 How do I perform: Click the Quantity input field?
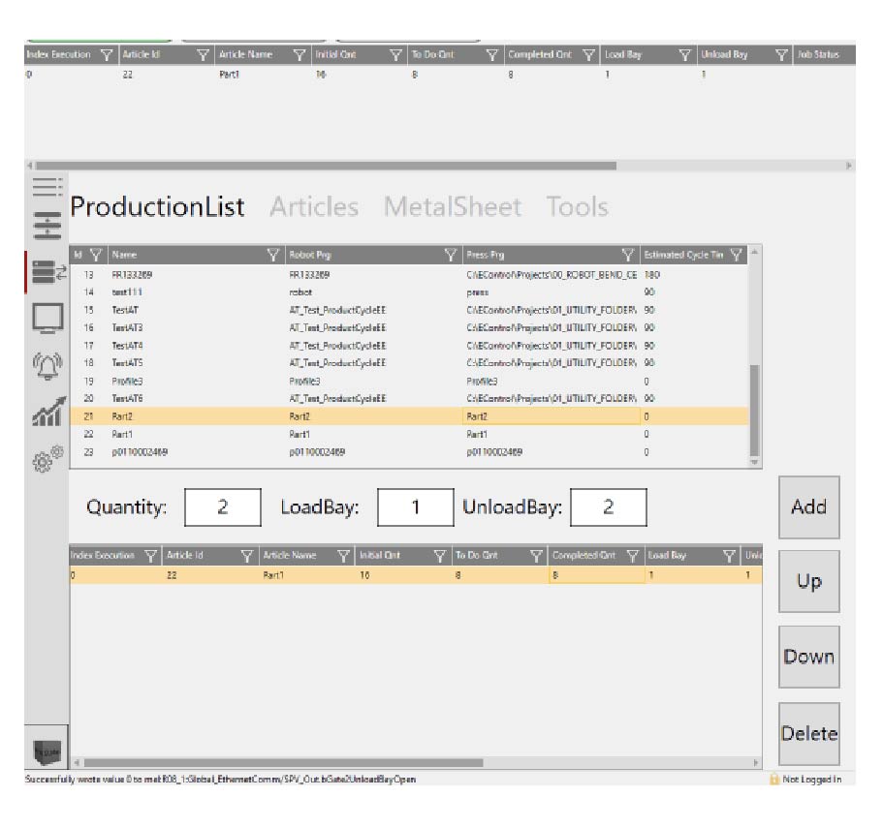click(222, 507)
